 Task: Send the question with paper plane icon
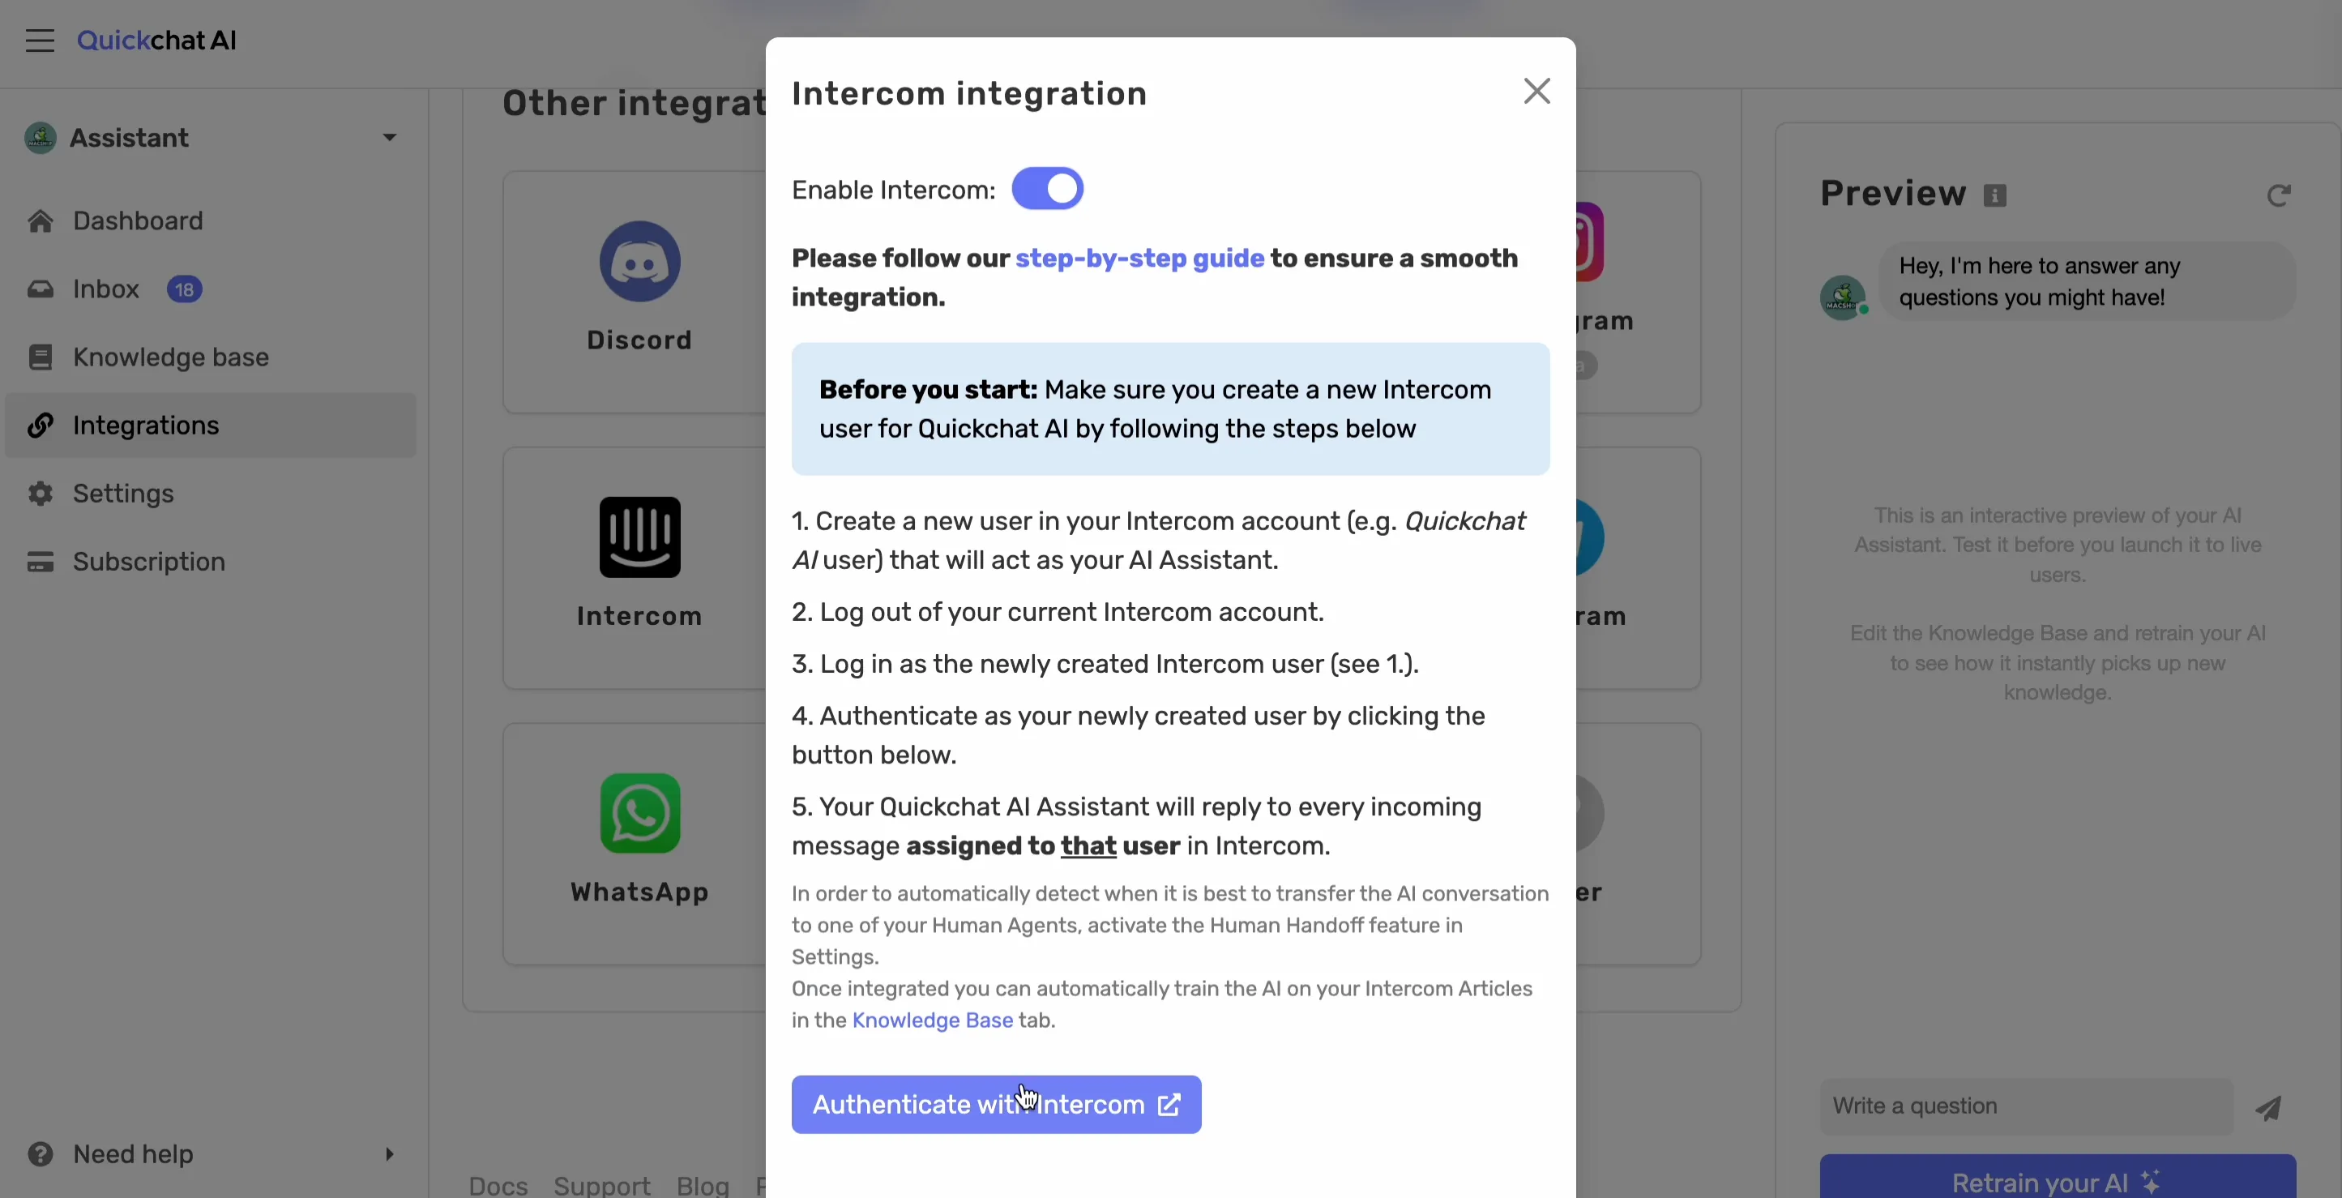click(x=2268, y=1108)
